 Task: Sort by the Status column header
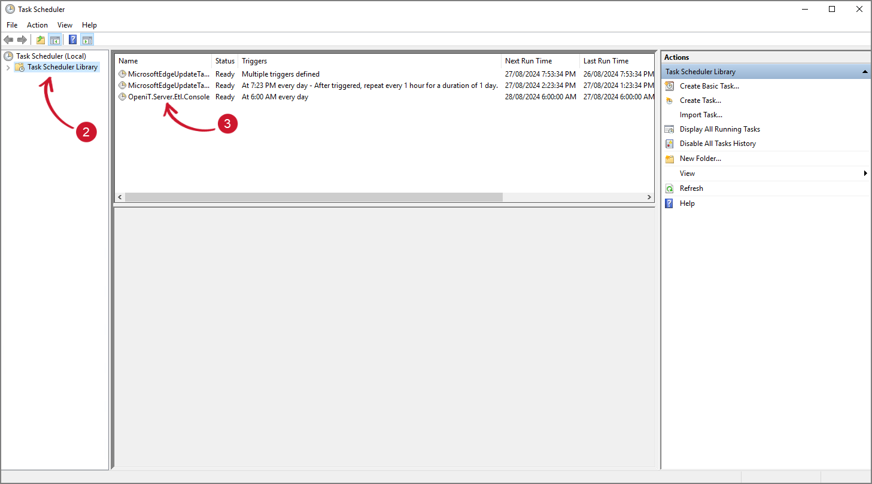pyautogui.click(x=225, y=61)
